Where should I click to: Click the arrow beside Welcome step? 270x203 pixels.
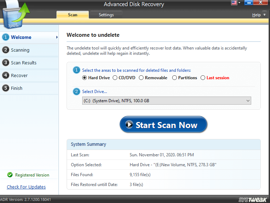[x=57, y=37]
